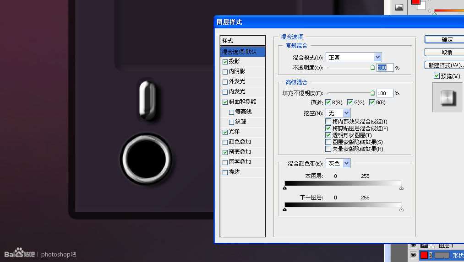Click the 图层样式 dialog title bar
464x262 pixels.
click(339, 22)
